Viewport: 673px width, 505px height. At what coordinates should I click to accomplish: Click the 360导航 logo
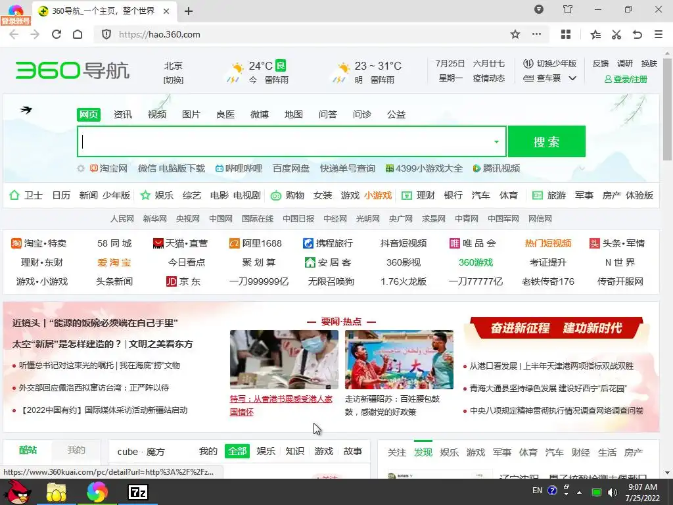(72, 70)
